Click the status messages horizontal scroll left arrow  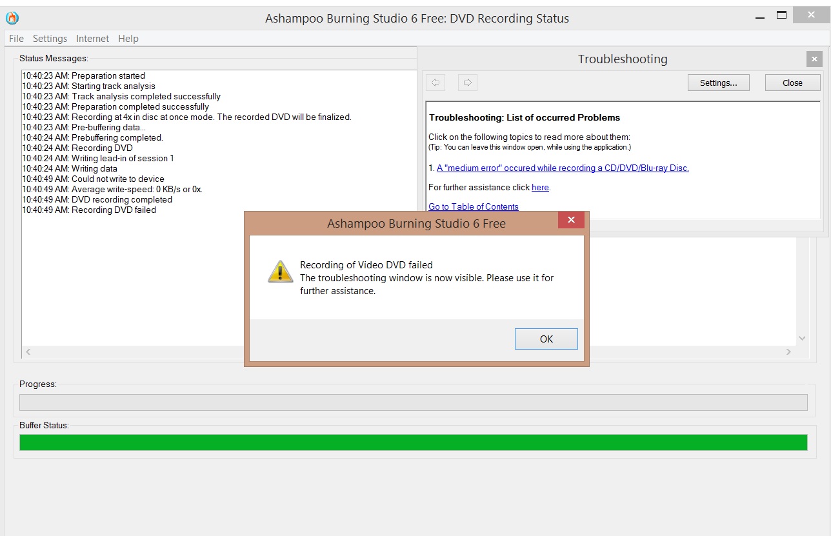point(28,352)
